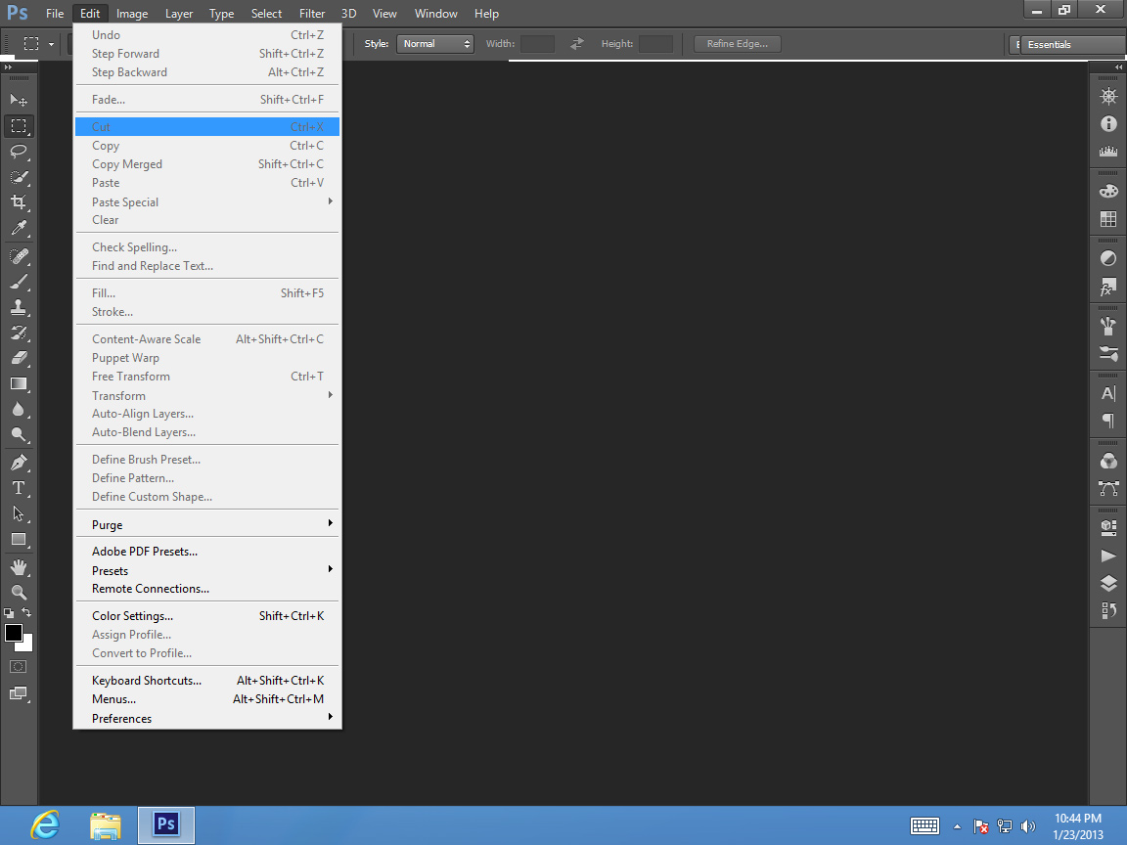Select the Rectangular Marquee tool in toolbox
Screen dimensions: 1127x845
click(19, 126)
